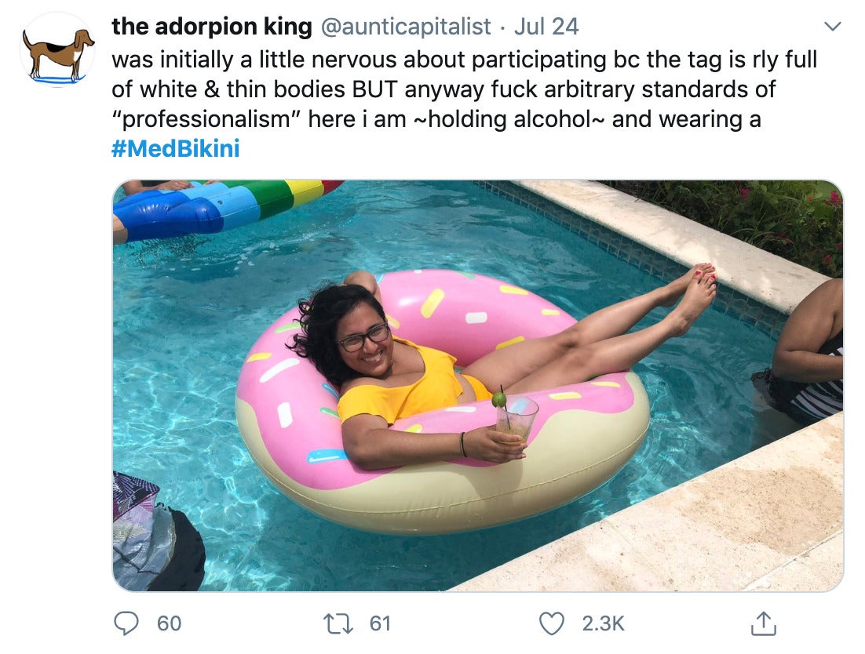Click the 60 replies count

point(169,623)
